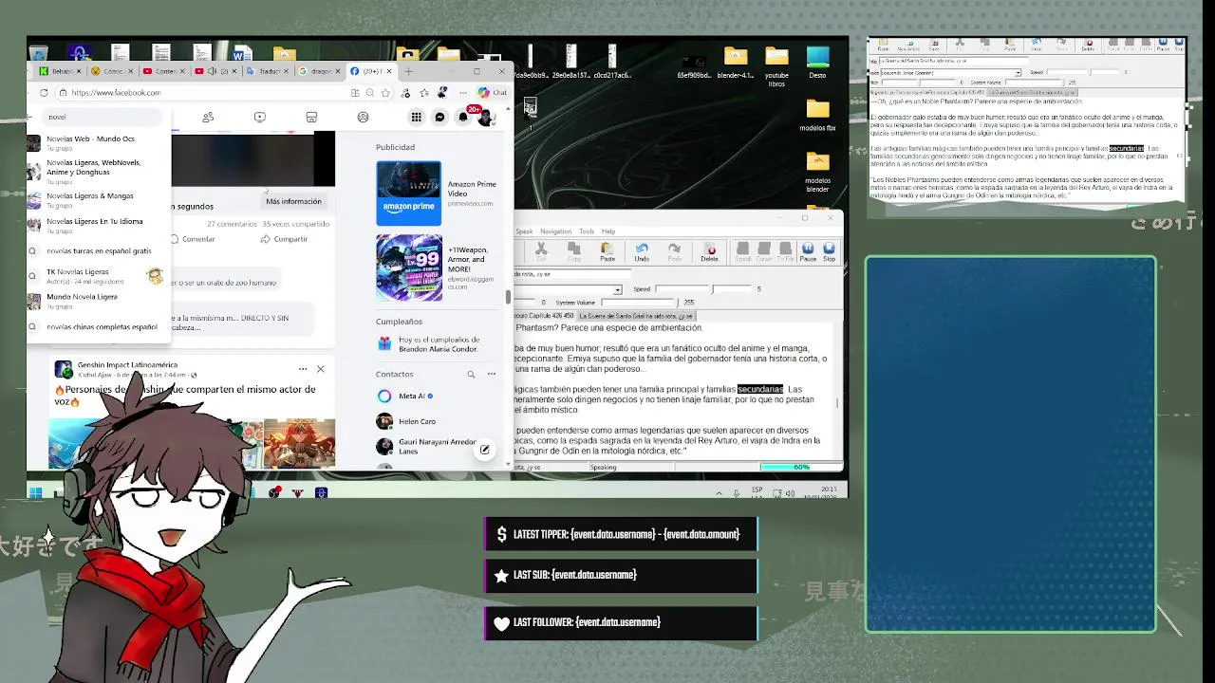Open the Desto desktop shortcut
Screen dimensions: 1215x683
pyautogui.click(x=817, y=63)
